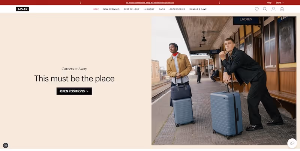Open the Luggage navigation menu
The image size is (300, 151).
[149, 9]
